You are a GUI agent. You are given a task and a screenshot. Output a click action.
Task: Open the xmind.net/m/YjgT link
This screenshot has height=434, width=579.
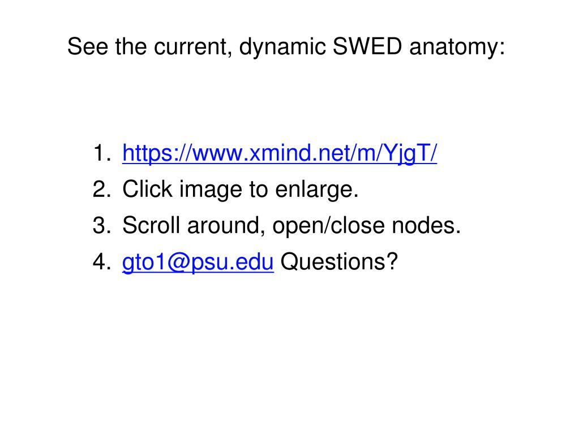click(x=280, y=153)
